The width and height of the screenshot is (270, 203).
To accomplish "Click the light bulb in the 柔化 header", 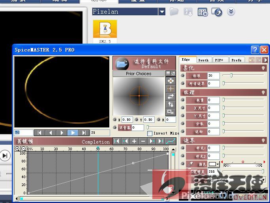I will pyautogui.click(x=263, y=68).
